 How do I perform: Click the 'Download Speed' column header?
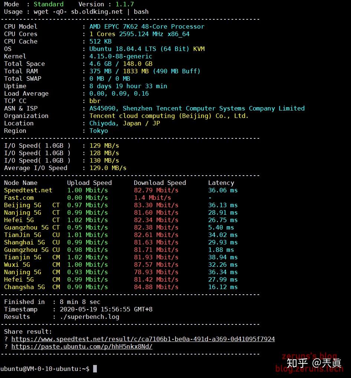pyautogui.click(x=160, y=183)
